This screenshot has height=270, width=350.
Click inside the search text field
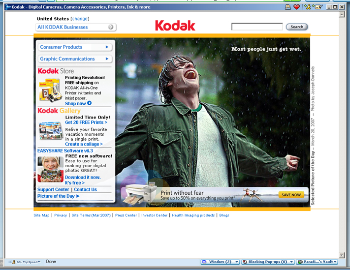point(257,27)
